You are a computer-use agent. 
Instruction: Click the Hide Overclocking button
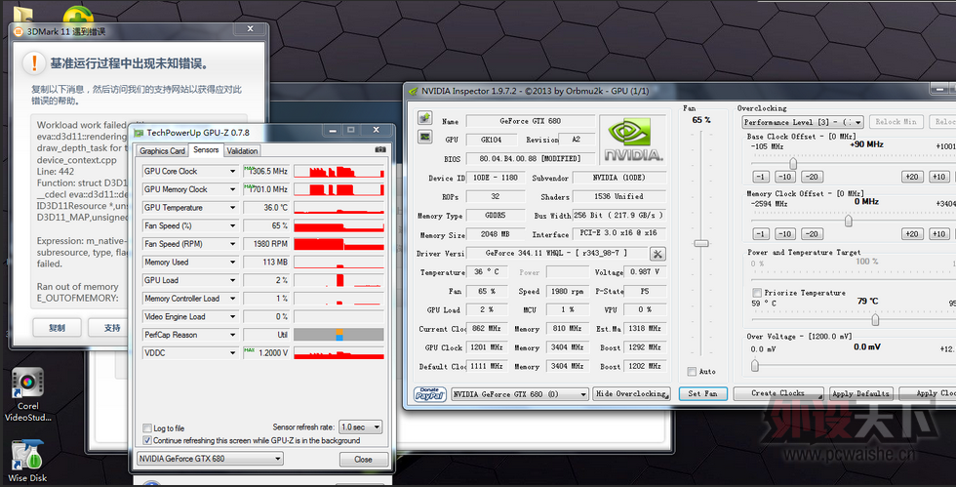(x=632, y=394)
